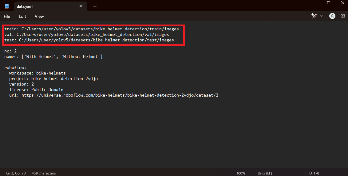
Task: Open the Copilot rewrite pen icon
Action: coord(314,16)
